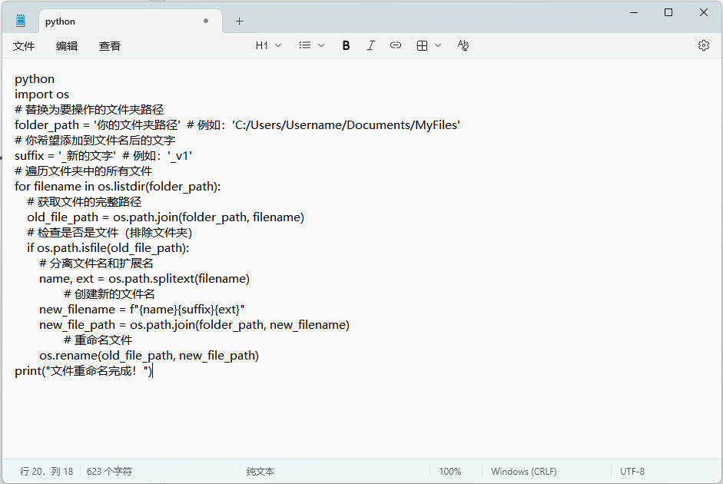Screen dimensions: 723x484
Task: Open the 查看 menu
Action: (x=110, y=45)
